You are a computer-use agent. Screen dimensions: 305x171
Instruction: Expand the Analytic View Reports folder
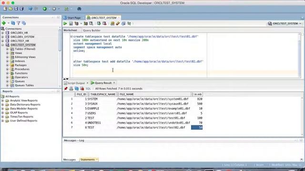2,101
